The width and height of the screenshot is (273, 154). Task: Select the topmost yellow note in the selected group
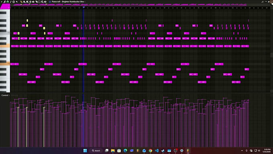(27, 21)
